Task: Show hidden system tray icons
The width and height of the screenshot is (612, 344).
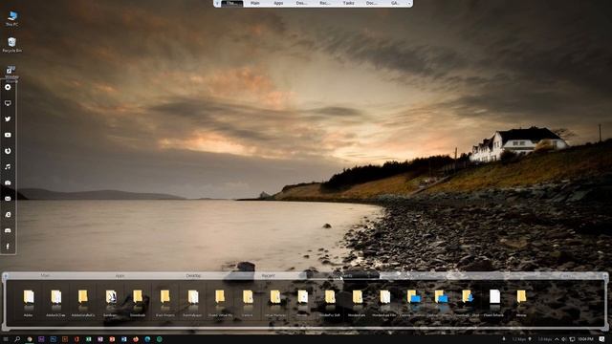Action: [557, 339]
